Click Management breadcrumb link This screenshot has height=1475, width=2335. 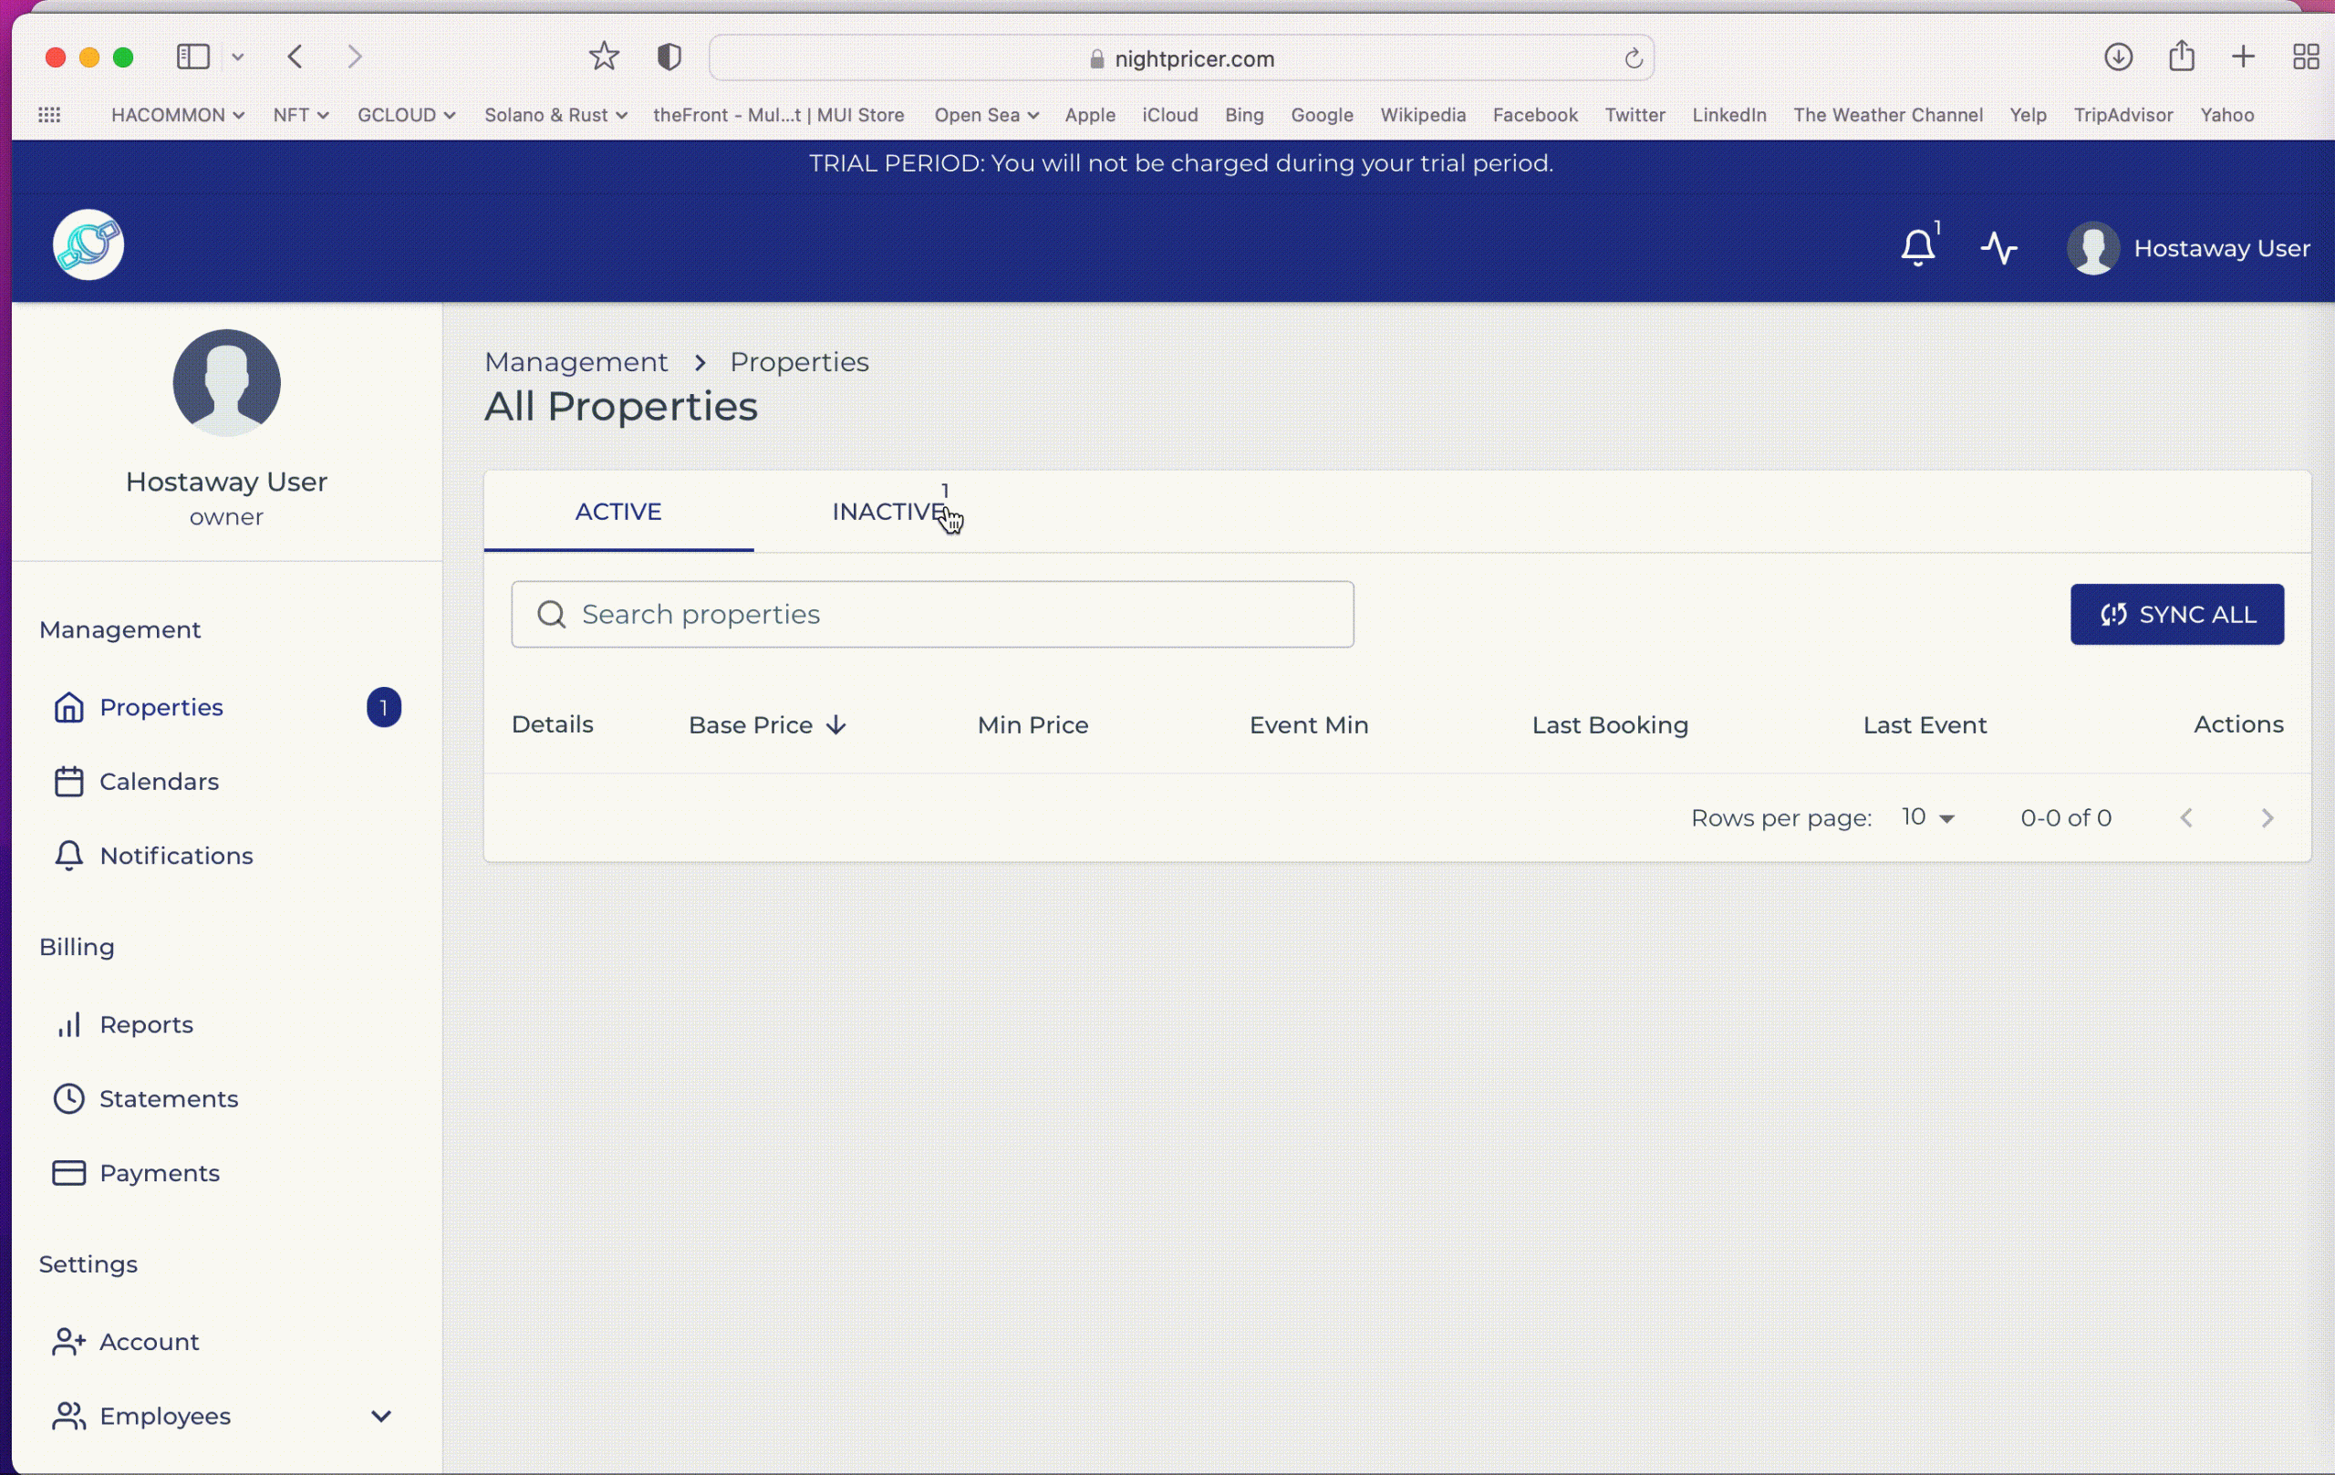point(576,363)
